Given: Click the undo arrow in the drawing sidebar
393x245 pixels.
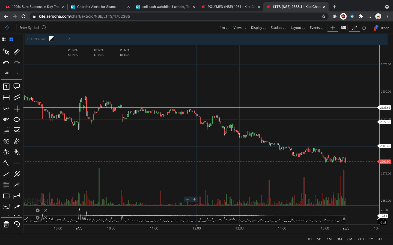Looking at the screenshot, I should click(x=6, y=63).
